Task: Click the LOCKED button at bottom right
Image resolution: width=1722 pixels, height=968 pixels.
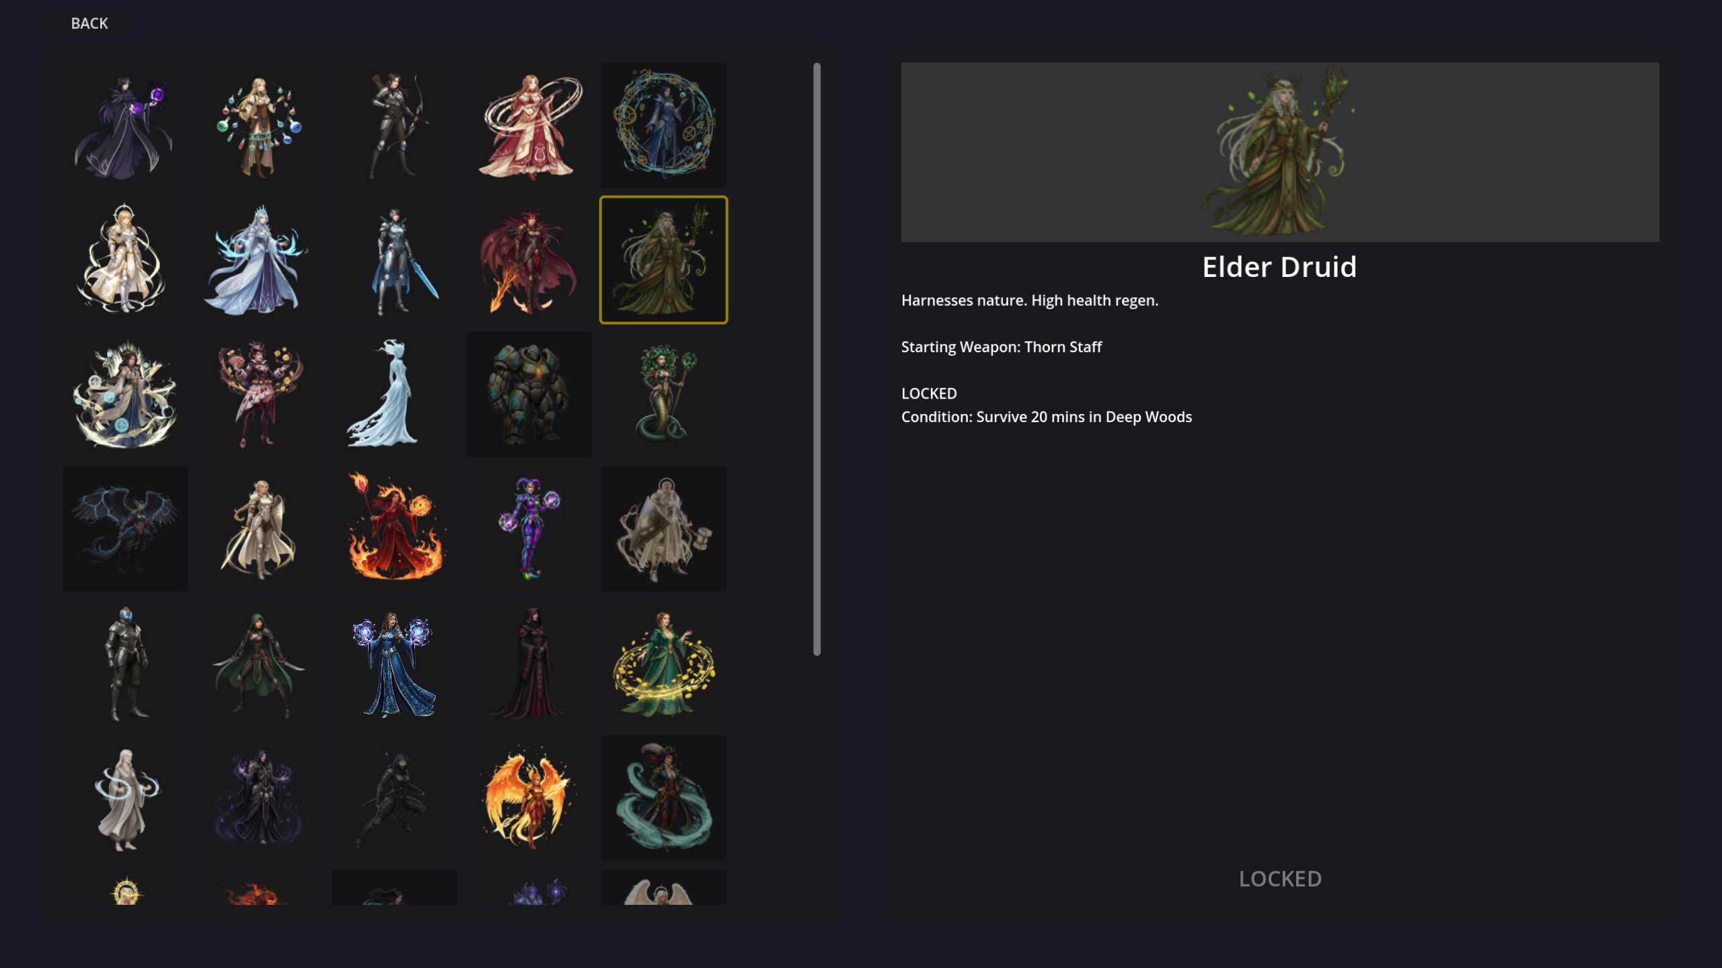Action: pyautogui.click(x=1280, y=879)
